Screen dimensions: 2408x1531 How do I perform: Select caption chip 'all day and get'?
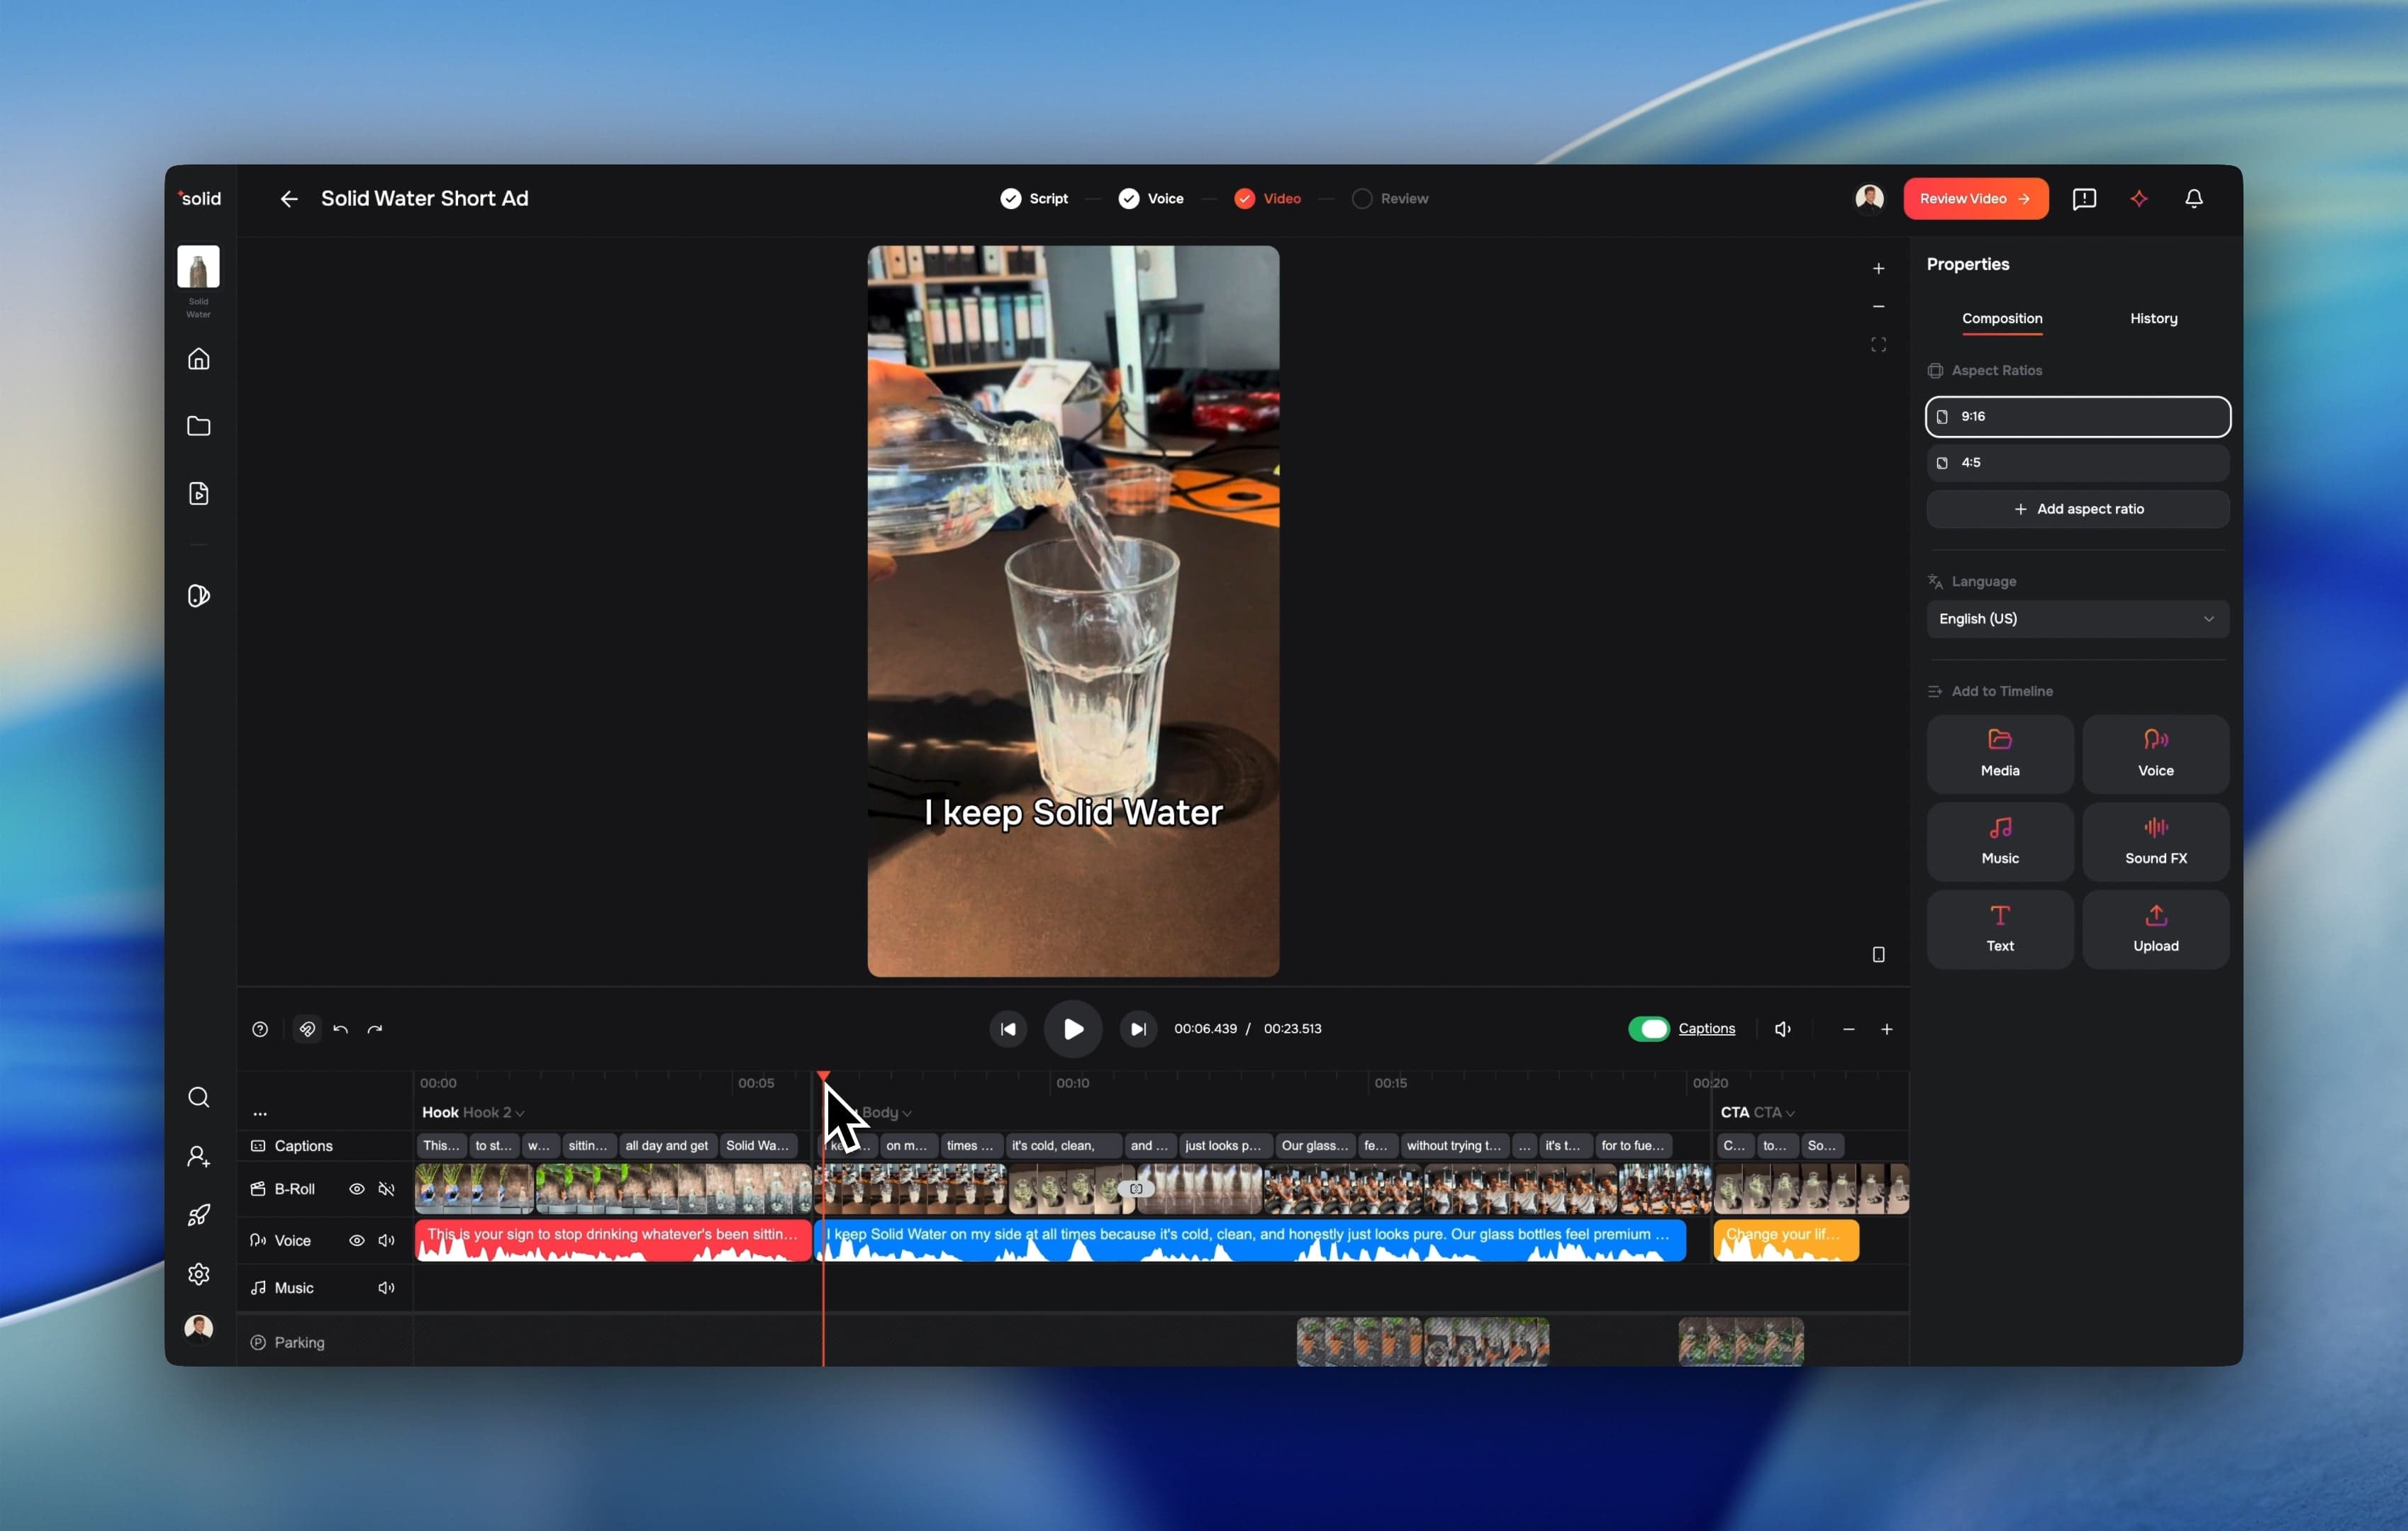[667, 1146]
